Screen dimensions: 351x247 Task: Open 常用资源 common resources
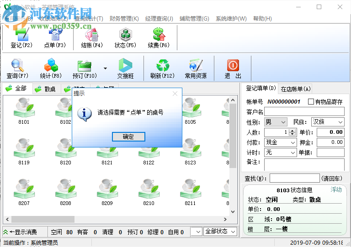196,68
